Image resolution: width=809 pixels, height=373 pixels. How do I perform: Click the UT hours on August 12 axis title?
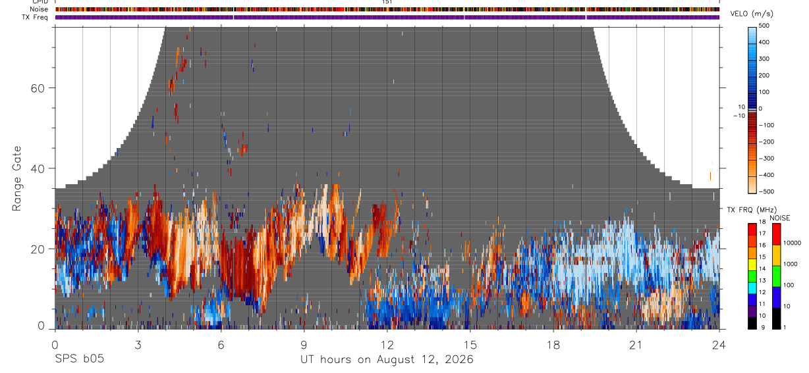pyautogui.click(x=387, y=359)
